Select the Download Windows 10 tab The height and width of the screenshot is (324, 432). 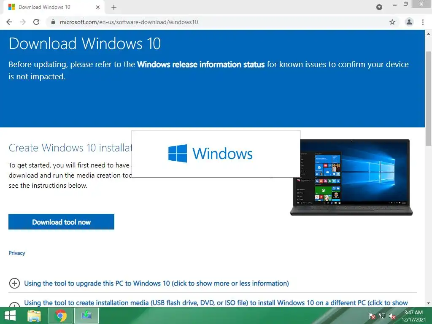54,7
